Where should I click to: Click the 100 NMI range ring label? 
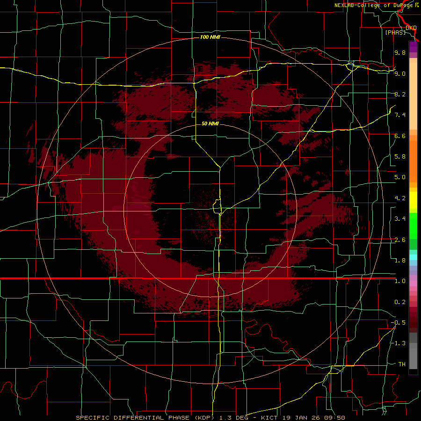coord(210,37)
